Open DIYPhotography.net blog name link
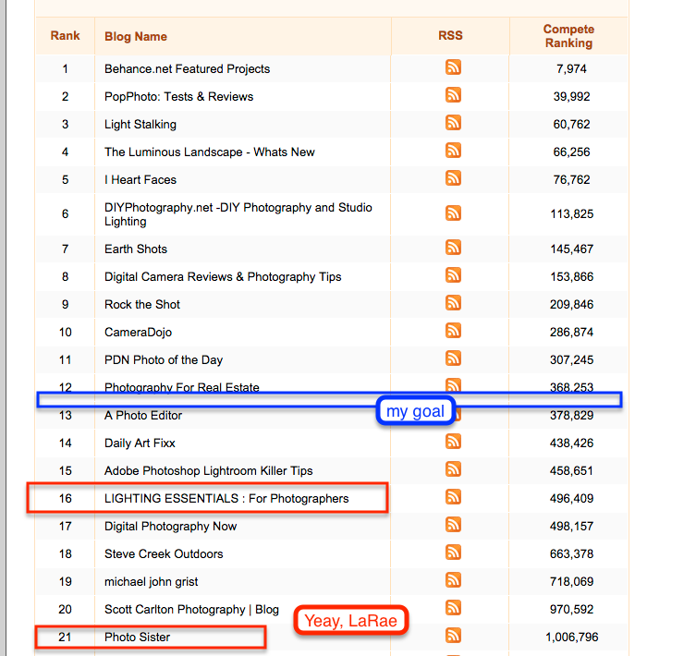This screenshot has height=656, width=696. [238, 214]
